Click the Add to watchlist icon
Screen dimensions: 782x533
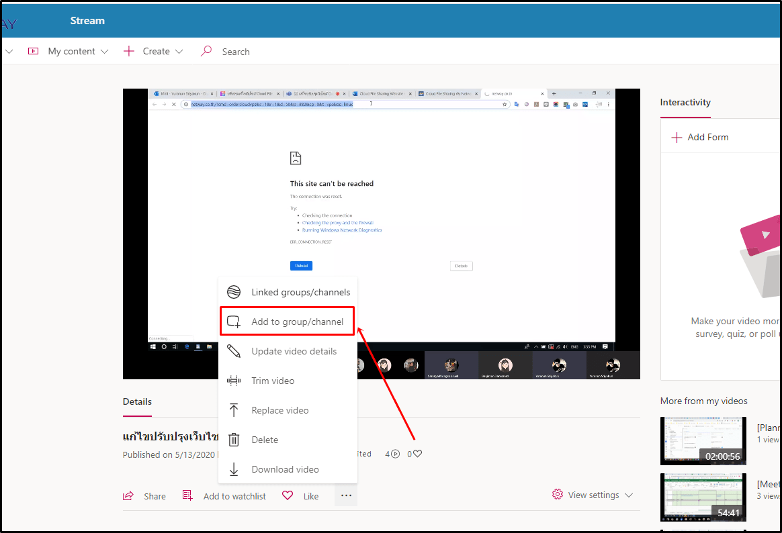point(187,495)
